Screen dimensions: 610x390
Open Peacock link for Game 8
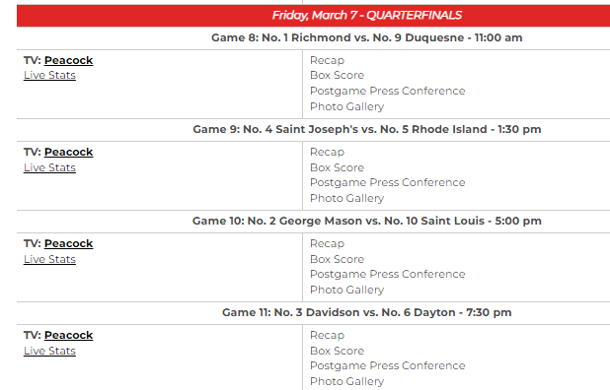pyautogui.click(x=68, y=60)
